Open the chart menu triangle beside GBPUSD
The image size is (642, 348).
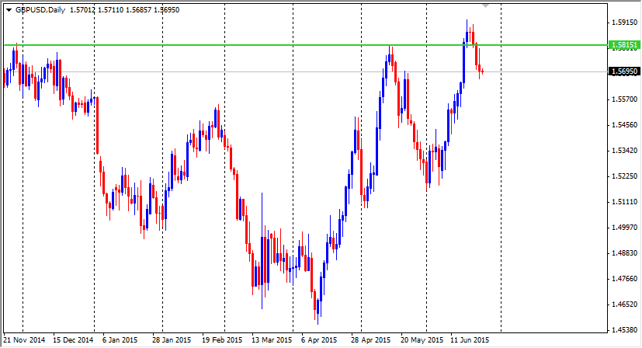click(9, 10)
